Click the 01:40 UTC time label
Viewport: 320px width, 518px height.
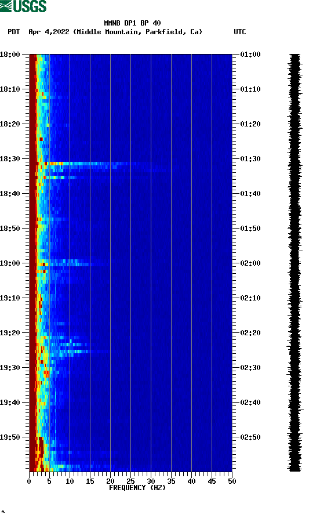pyautogui.click(x=250, y=194)
